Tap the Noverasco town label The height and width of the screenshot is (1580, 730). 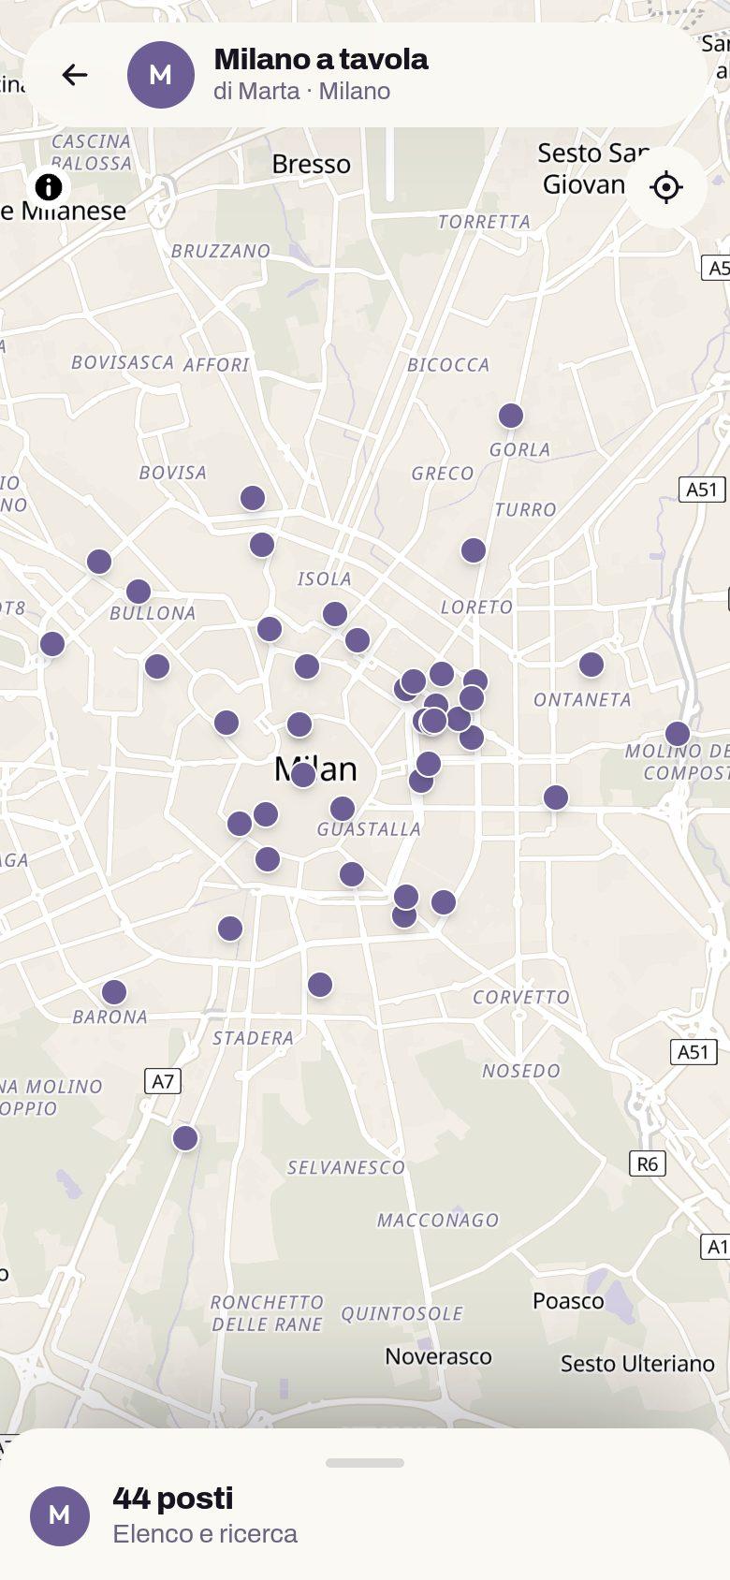click(x=438, y=1356)
